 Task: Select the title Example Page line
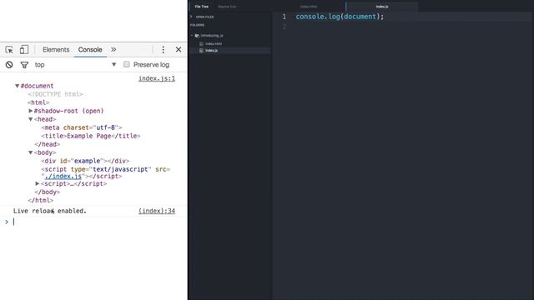(x=91, y=136)
